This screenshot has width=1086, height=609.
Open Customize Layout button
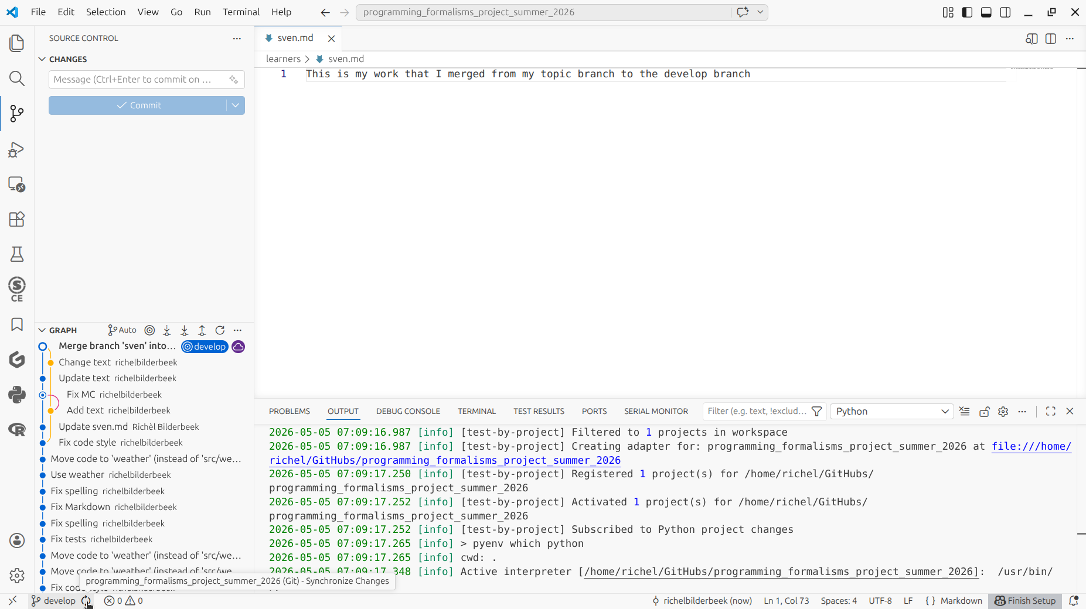pos(948,12)
